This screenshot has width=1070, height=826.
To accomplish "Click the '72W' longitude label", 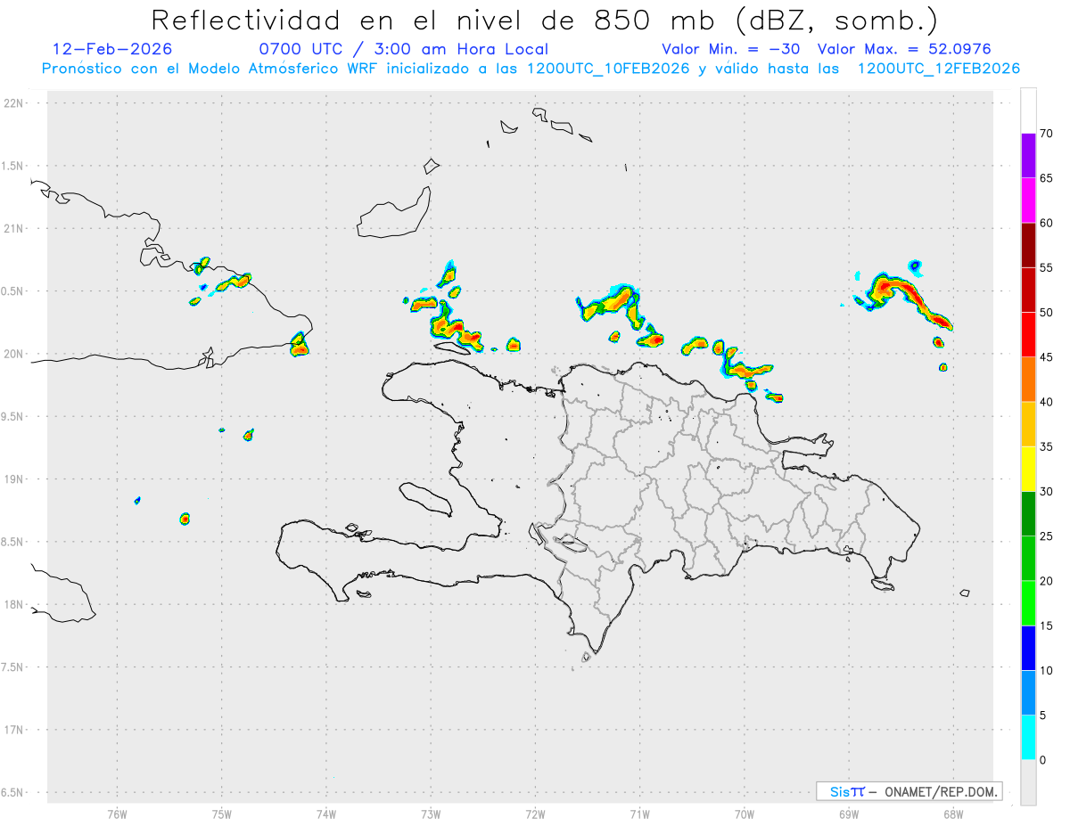I will 535,814.
